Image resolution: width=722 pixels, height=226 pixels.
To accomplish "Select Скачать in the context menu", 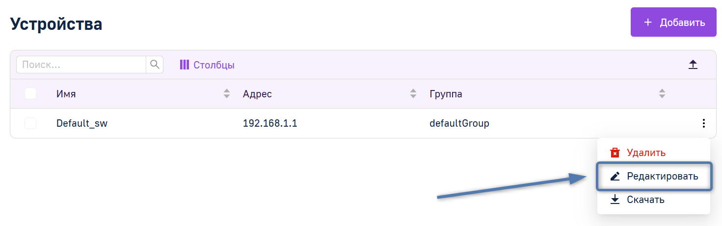I will click(654, 200).
